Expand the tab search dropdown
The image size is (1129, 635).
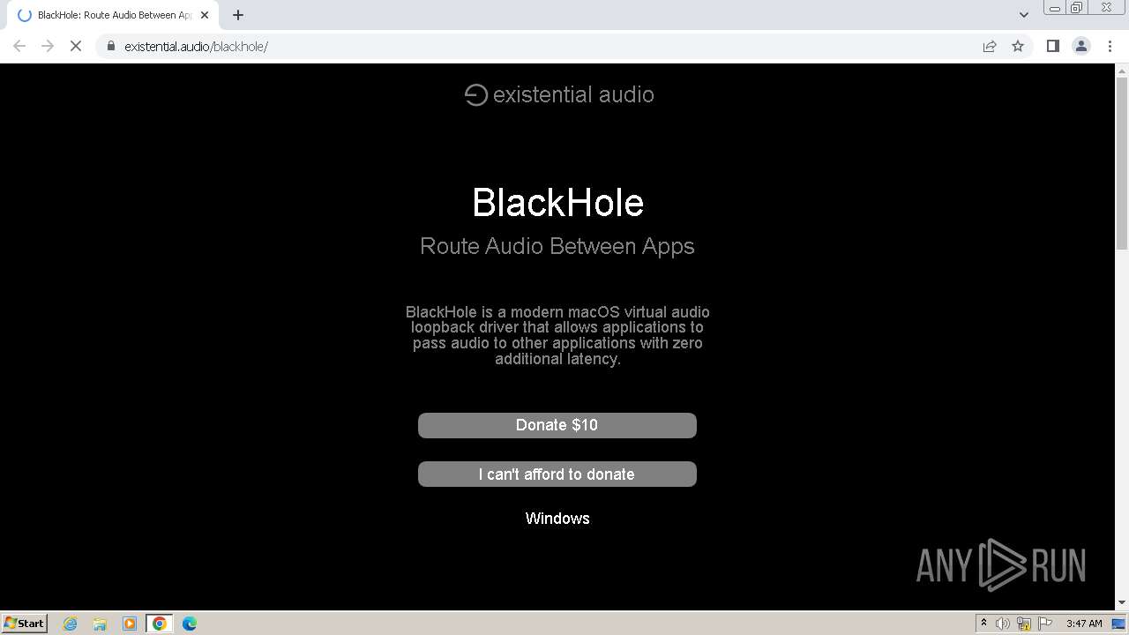[x=1023, y=15]
